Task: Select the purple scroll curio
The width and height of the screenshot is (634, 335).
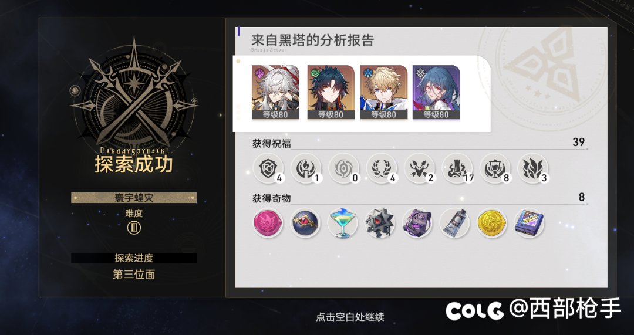Action: (x=417, y=223)
